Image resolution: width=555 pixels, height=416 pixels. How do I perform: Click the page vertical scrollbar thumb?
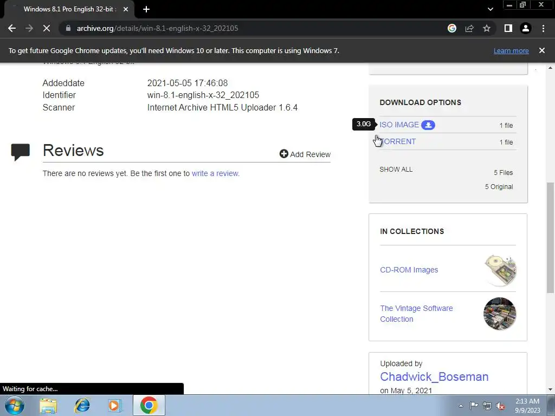click(550, 237)
